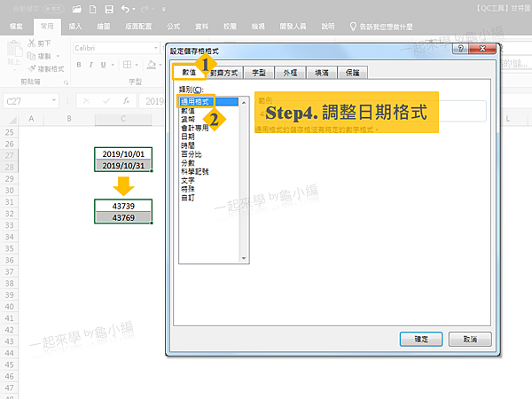Viewport: 532px width, 399px height.
Task: Click the Fill Color bucket icon
Action: click(152, 65)
